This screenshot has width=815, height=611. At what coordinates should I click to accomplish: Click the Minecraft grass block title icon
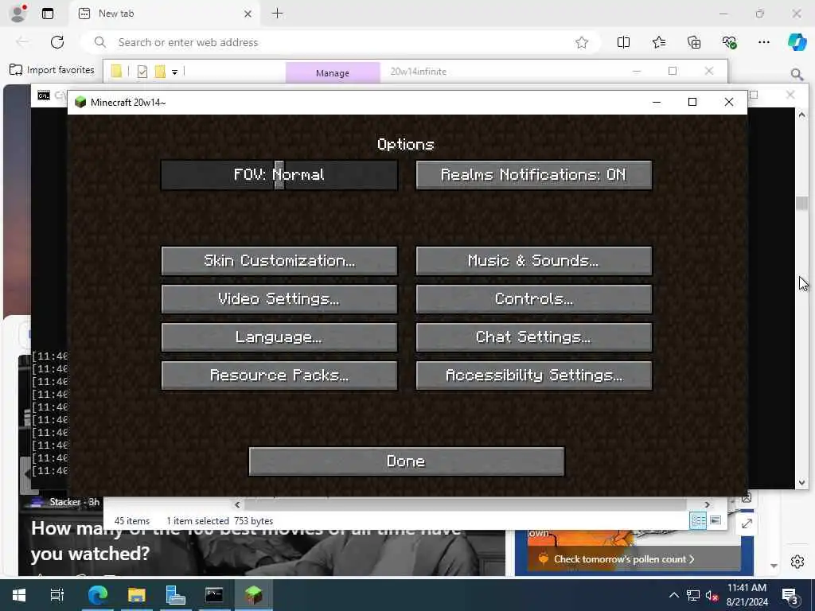pyautogui.click(x=80, y=102)
